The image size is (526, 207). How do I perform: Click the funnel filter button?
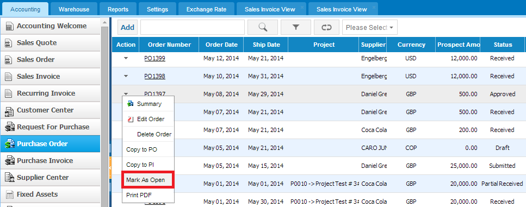(296, 27)
